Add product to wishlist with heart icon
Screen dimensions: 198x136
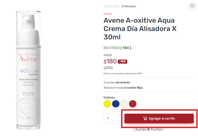click(x=192, y=6)
